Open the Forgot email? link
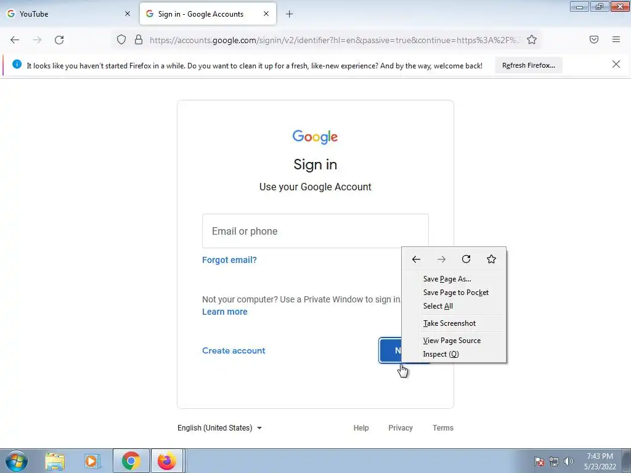631x473 pixels. point(229,260)
